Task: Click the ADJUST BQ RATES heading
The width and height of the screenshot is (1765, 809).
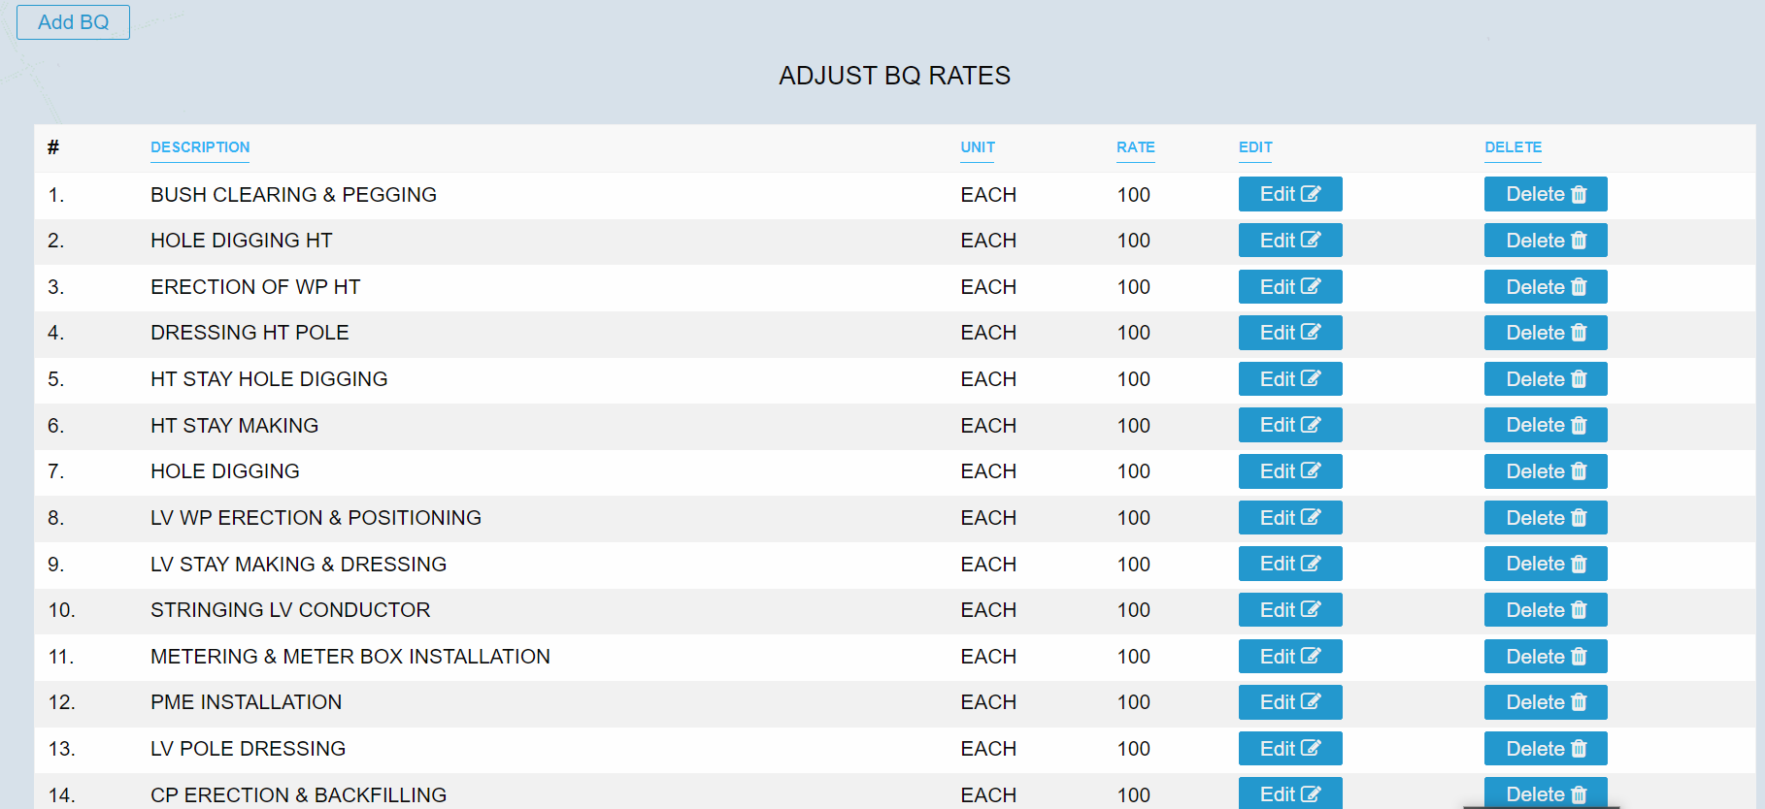Action: click(x=894, y=76)
